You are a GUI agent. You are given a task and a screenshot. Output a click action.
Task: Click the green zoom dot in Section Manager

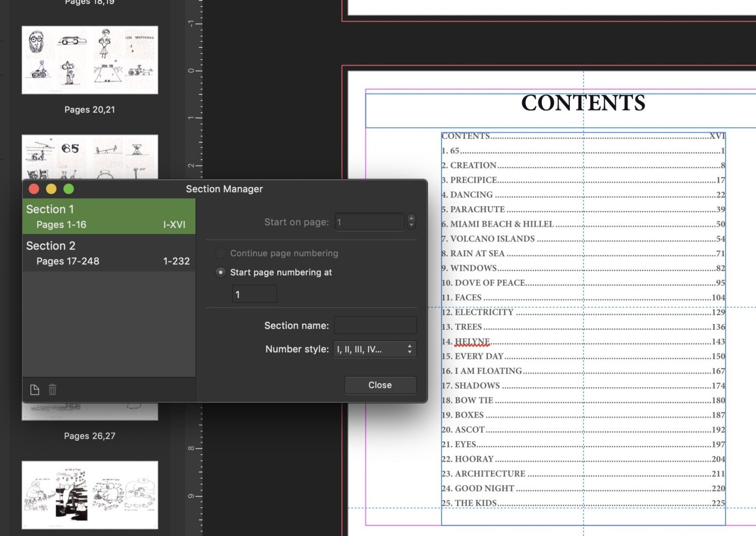click(x=69, y=189)
